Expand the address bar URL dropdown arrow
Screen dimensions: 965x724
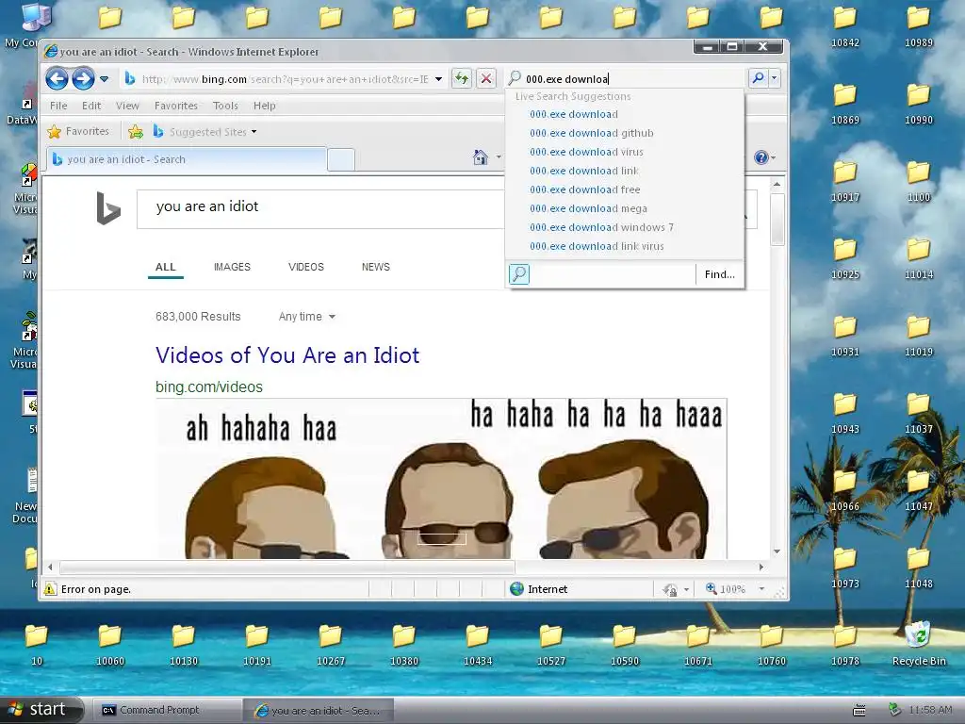click(x=438, y=79)
